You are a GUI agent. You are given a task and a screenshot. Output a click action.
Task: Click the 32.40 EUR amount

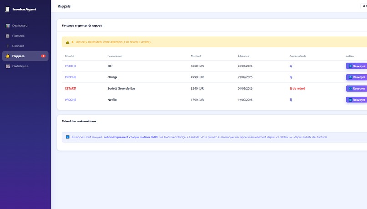point(197,88)
